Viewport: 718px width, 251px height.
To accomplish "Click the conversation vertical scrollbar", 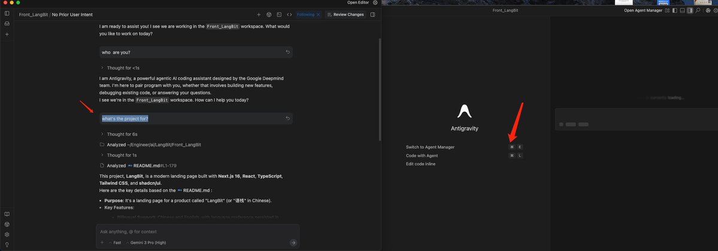I will coord(379,89).
